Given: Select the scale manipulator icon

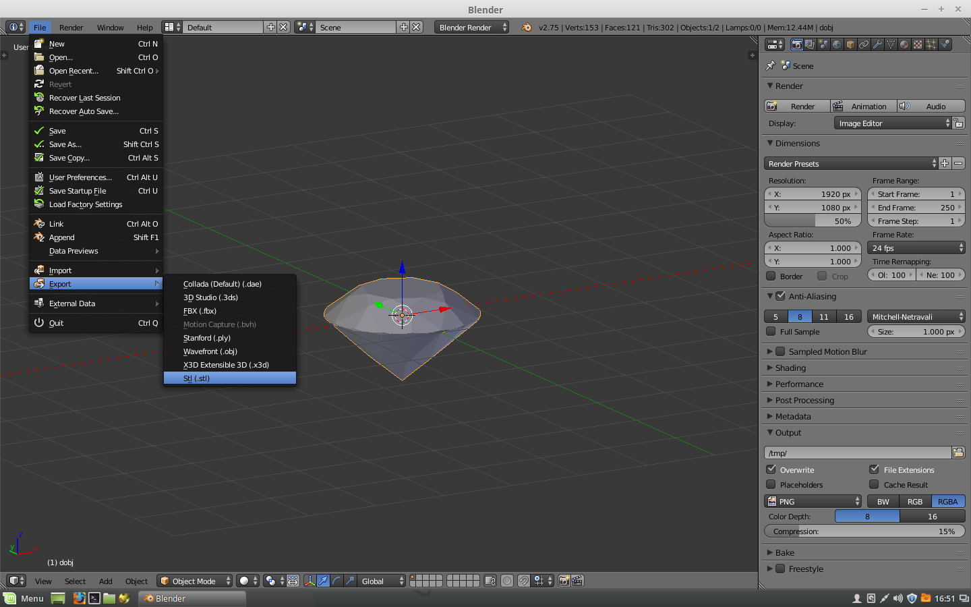Looking at the screenshot, I should click(350, 581).
